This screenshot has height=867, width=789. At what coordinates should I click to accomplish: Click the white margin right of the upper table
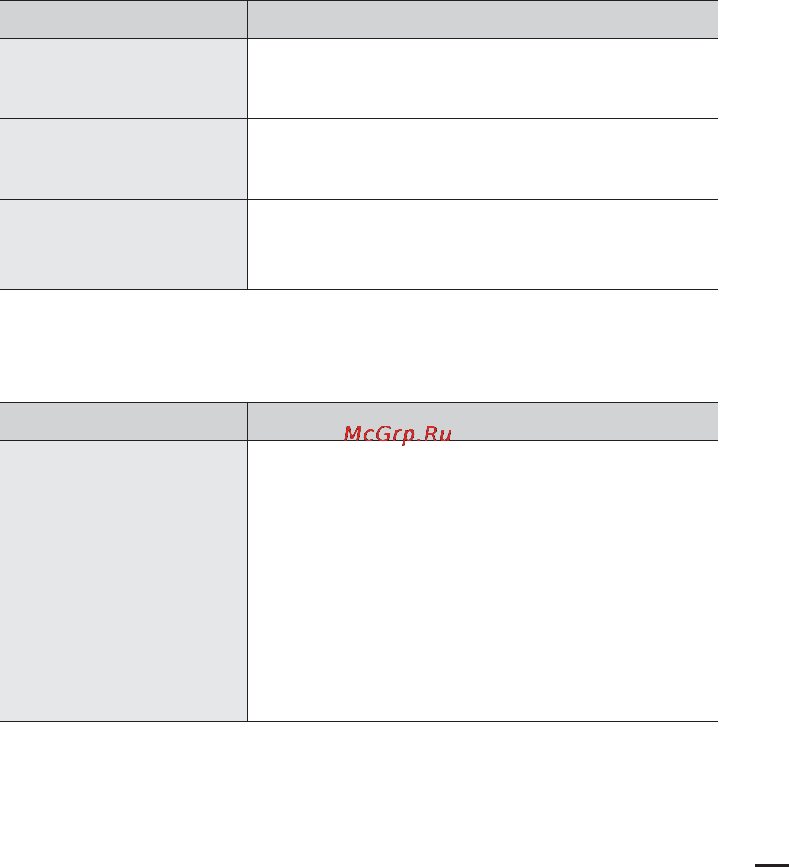click(x=754, y=145)
